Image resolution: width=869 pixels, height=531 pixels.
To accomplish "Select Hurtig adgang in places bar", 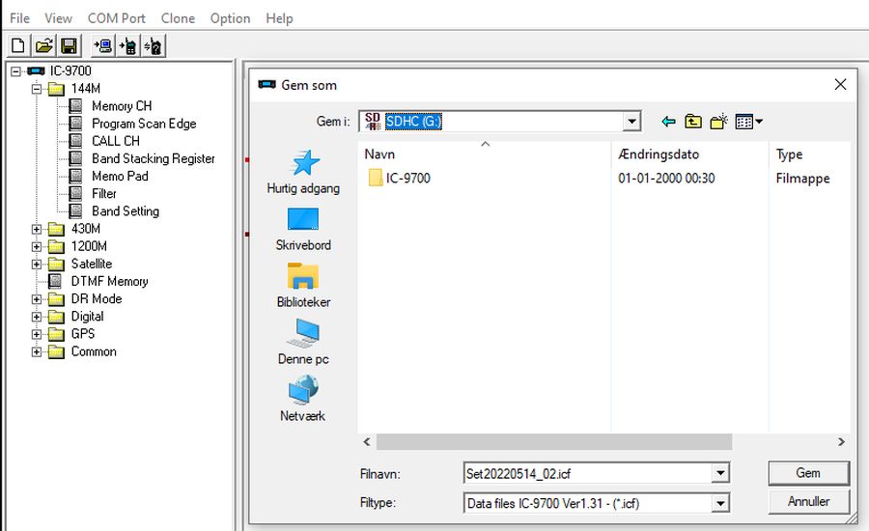I will pyautogui.click(x=303, y=173).
